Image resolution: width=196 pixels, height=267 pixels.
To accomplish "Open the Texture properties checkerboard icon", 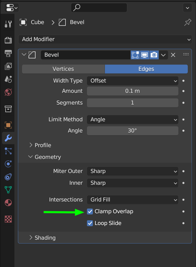I will (x=8, y=219).
